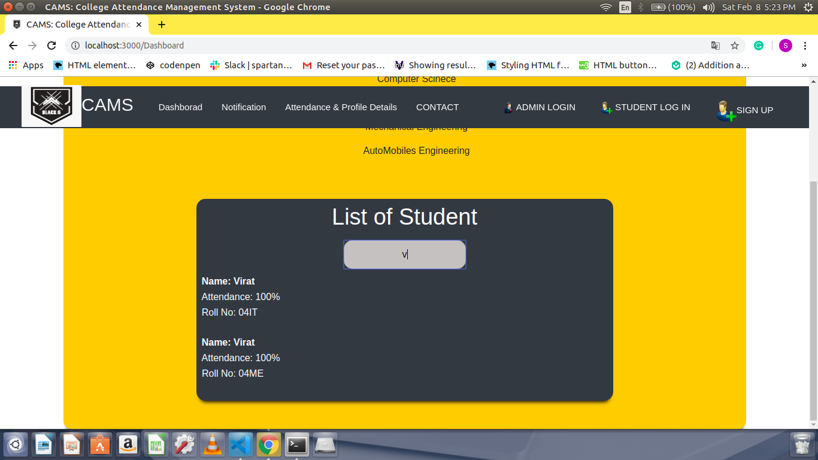This screenshot has height=460, width=818.
Task: Open the Reset your pas… Gmail bookmark
Action: (344, 65)
